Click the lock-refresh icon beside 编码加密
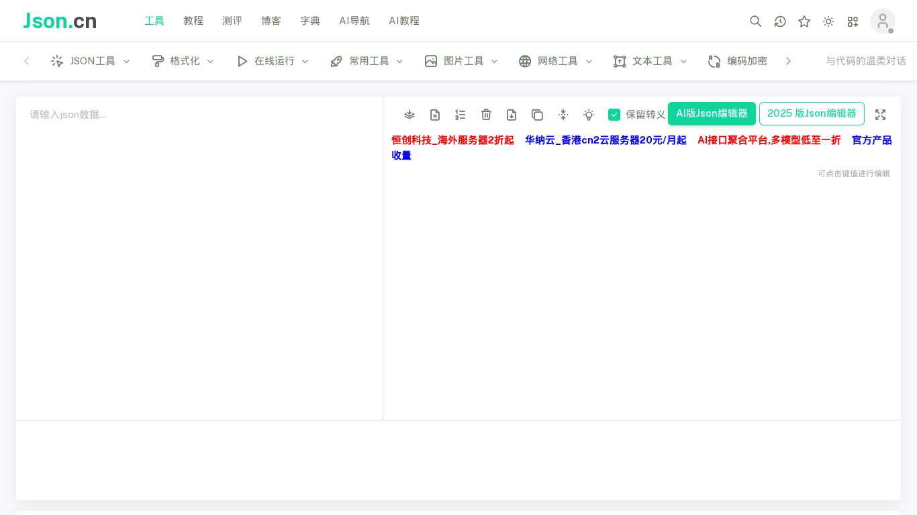The height and width of the screenshot is (515, 917). 714,61
